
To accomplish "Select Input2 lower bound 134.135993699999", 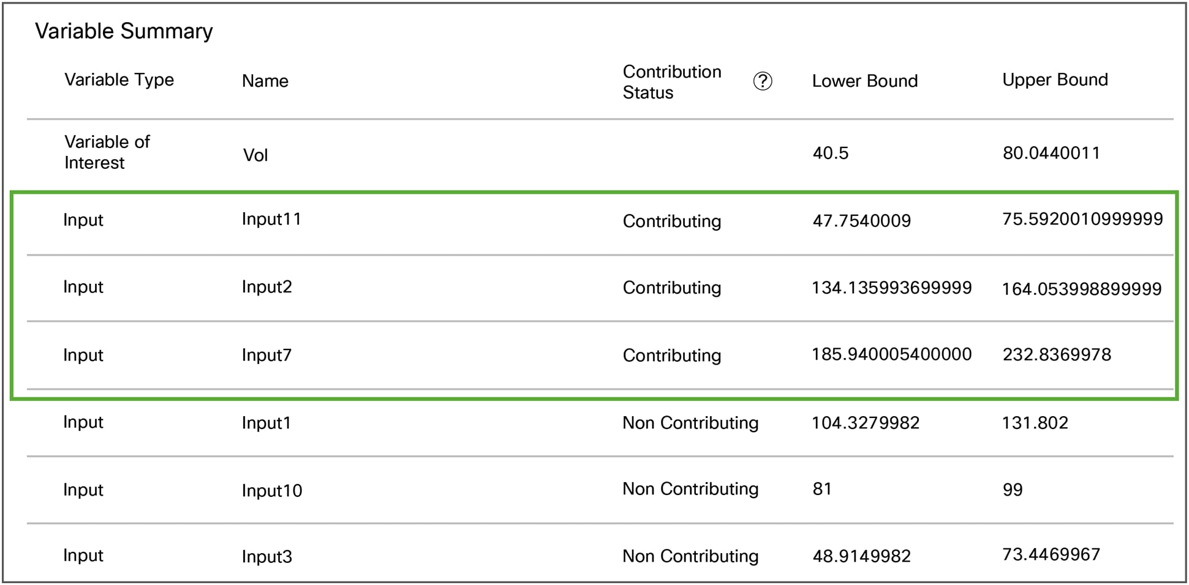I will [x=891, y=288].
